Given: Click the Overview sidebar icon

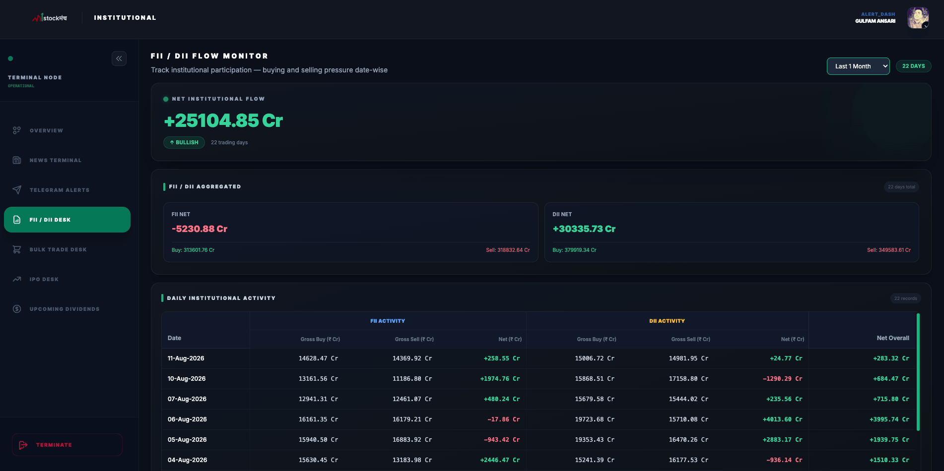Looking at the screenshot, I should pos(17,130).
